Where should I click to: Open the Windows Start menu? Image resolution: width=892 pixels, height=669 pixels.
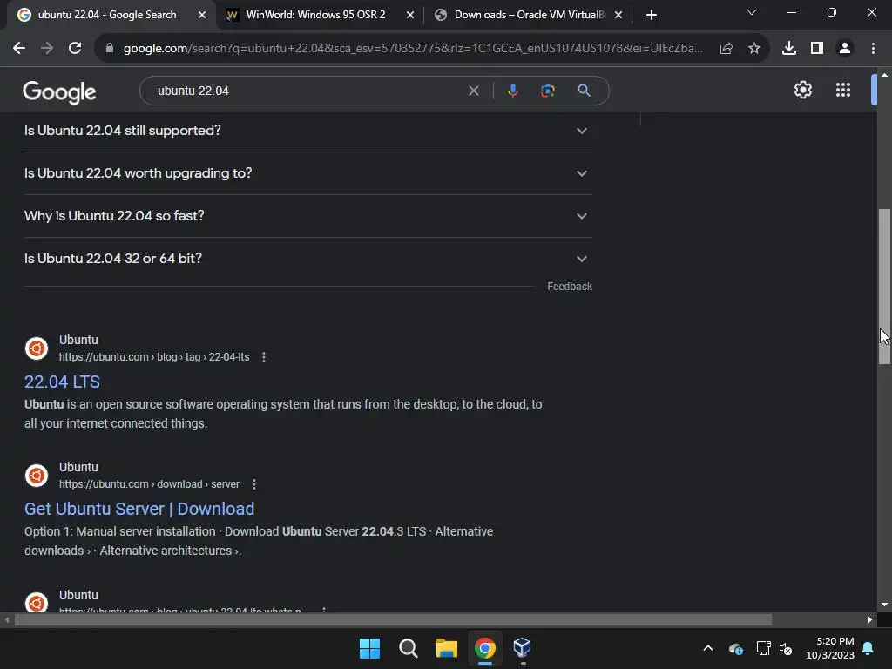click(369, 648)
